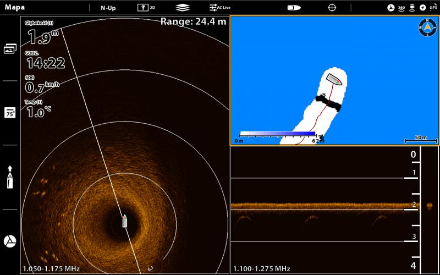Tap the crosshair target icon
The width and height of the screenshot is (440, 275).
[x=332, y=8]
